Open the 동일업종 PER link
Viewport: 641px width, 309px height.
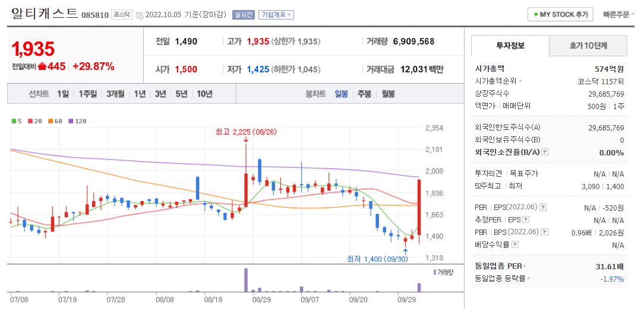[x=500, y=266]
